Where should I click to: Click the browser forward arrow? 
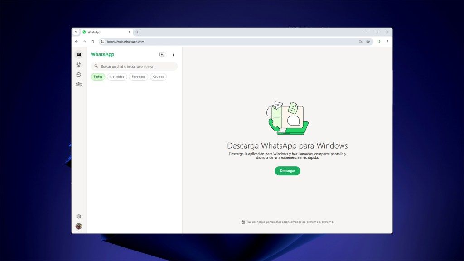click(x=85, y=42)
